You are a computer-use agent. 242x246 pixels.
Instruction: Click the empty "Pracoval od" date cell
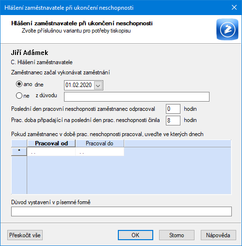(x=51, y=152)
